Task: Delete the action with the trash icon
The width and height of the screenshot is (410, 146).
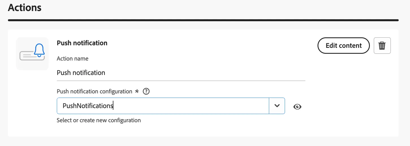Action: click(382, 46)
